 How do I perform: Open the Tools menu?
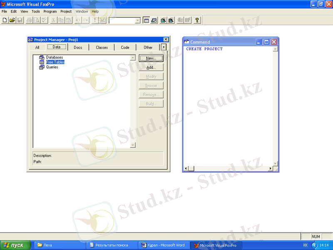click(36, 12)
